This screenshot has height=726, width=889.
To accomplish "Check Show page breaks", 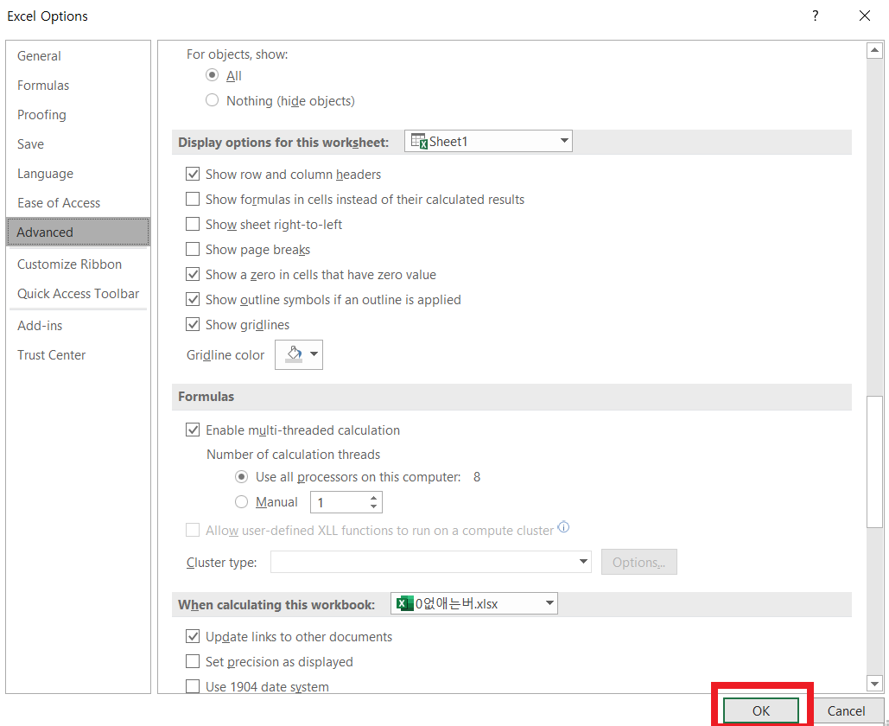I will click(193, 249).
